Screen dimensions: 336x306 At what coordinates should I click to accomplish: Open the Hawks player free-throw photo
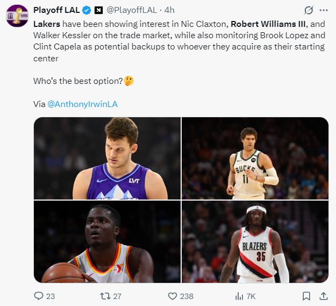(108, 242)
